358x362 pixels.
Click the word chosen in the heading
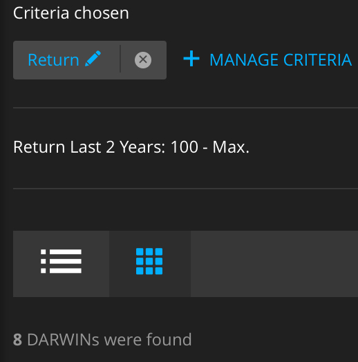click(x=102, y=13)
